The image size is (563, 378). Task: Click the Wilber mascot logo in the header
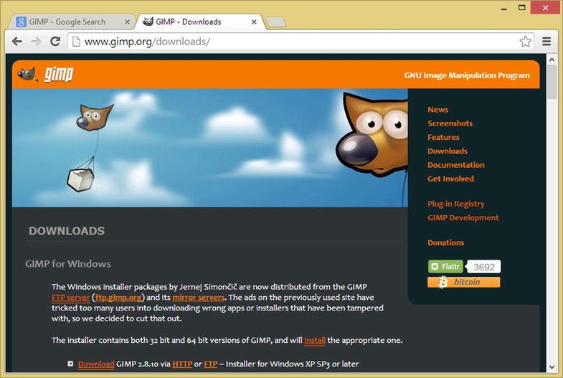click(x=28, y=75)
